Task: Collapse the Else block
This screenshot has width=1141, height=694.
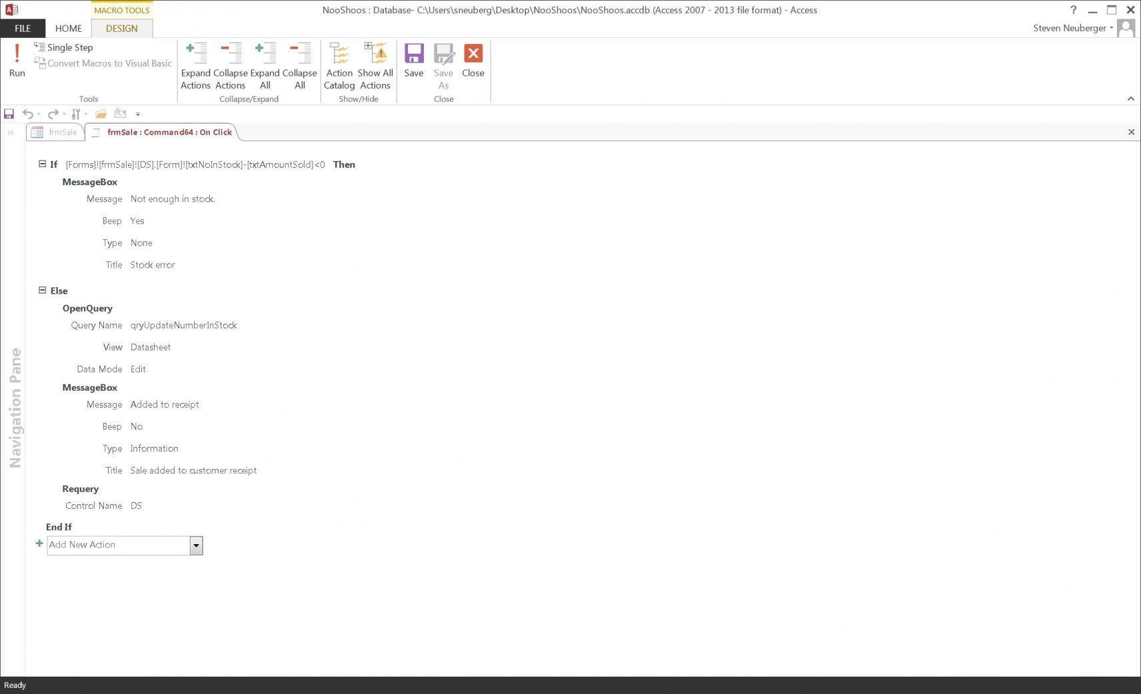Action: pyautogui.click(x=42, y=290)
